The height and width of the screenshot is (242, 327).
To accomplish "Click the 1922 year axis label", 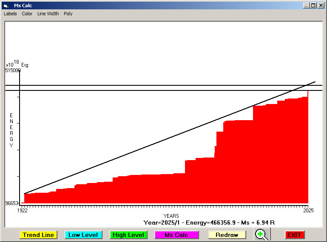I will coord(22,210).
